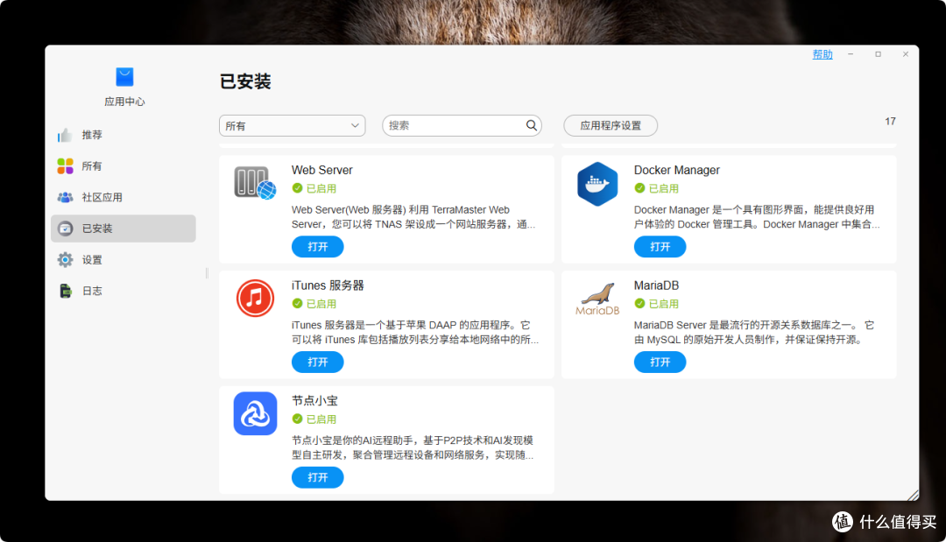The height and width of the screenshot is (542, 946).
Task: Click 已启用 status under Docker Manager
Action: click(x=664, y=188)
